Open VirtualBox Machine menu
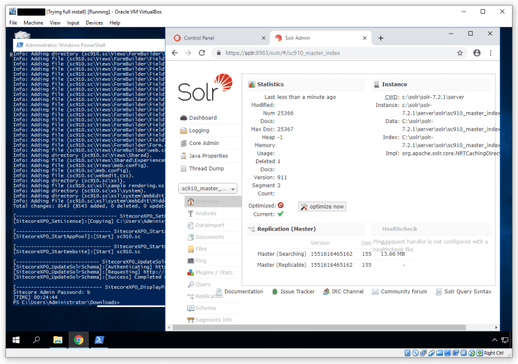The image size is (518, 364). coord(33,23)
